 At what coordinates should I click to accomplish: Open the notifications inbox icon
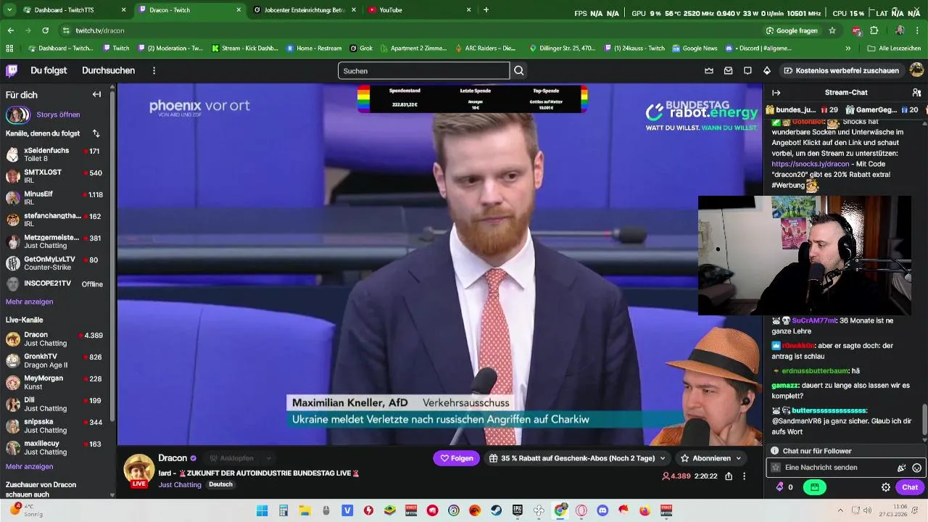729,70
